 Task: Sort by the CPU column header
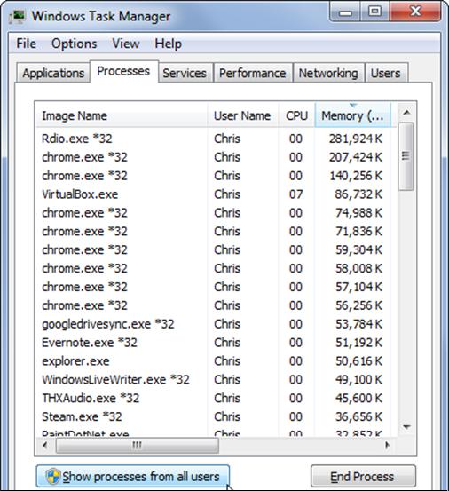(296, 115)
